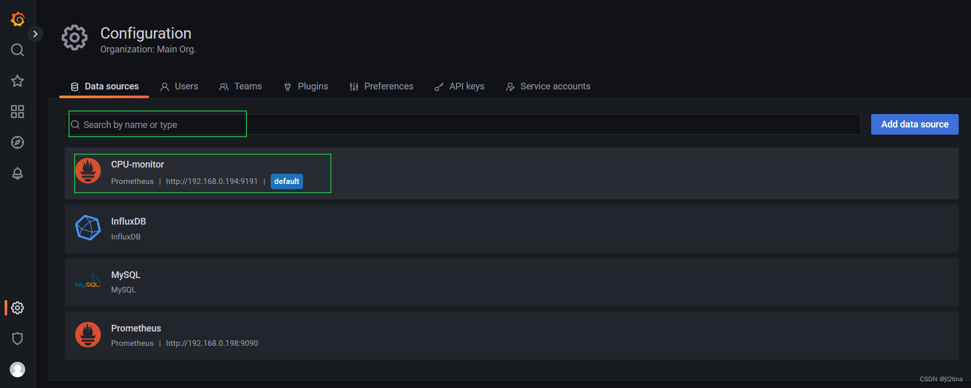The height and width of the screenshot is (388, 971).
Task: Open Configuration gear in sidebar
Action: pos(17,308)
